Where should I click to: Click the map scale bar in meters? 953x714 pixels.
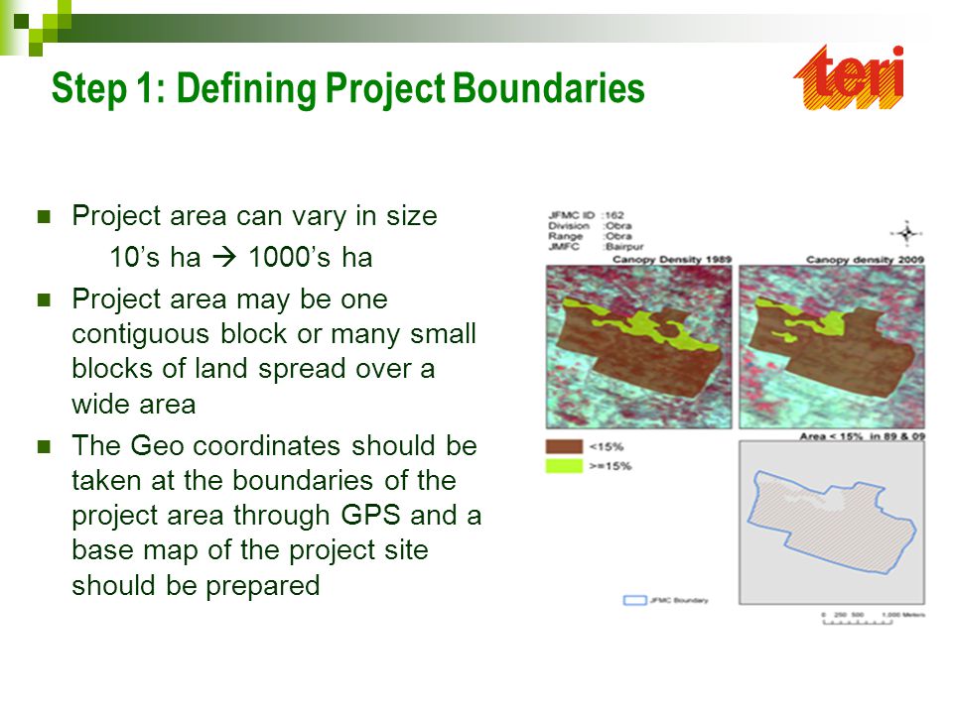874,618
